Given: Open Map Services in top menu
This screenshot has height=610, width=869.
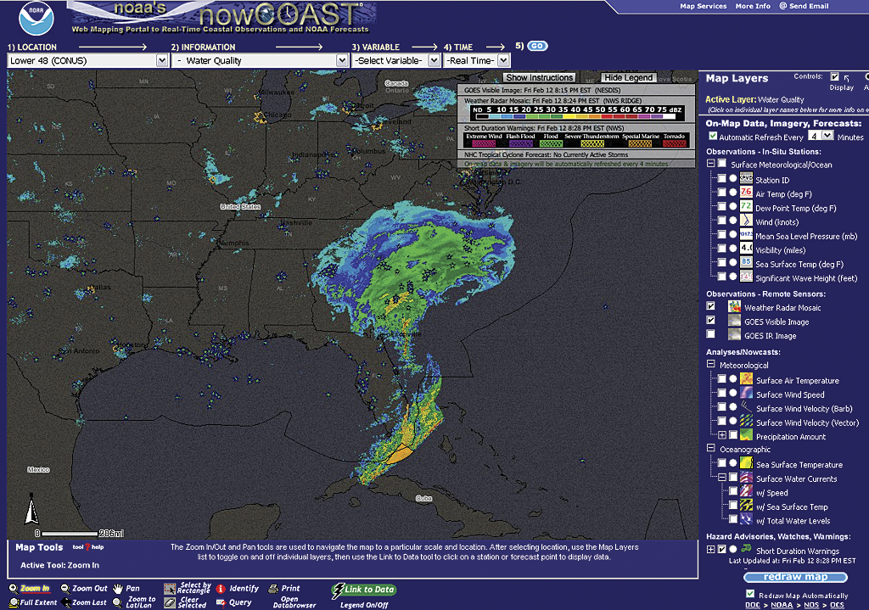Looking at the screenshot, I should pos(704,6).
